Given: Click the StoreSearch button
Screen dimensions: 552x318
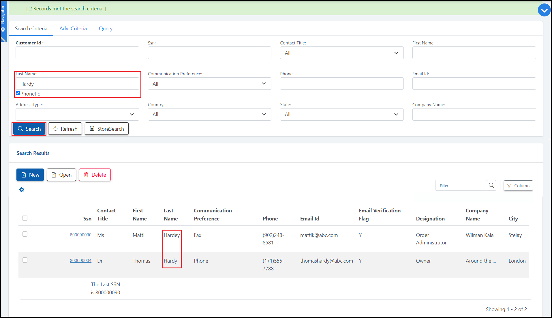Looking at the screenshot, I should 107,129.
